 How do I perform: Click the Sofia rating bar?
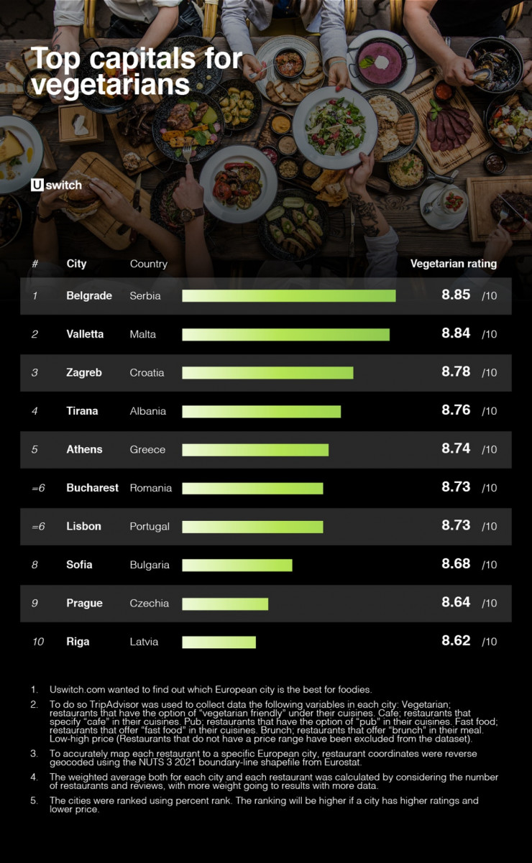[237, 565]
